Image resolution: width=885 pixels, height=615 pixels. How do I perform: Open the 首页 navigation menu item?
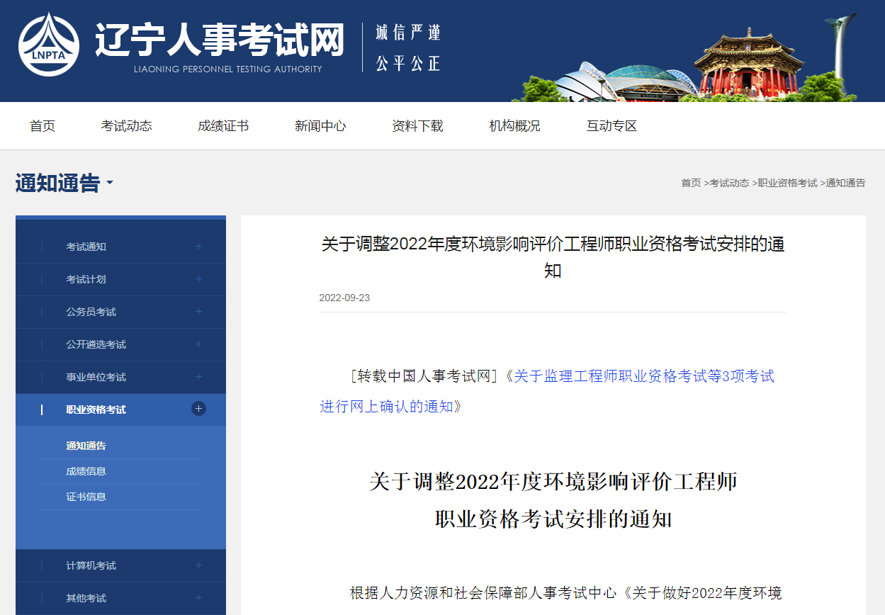pyautogui.click(x=43, y=126)
